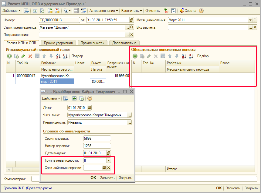The height and width of the screenshot is (193, 261).
Task: Open the Автозаполнение dropdown menu
Action: (104, 11)
